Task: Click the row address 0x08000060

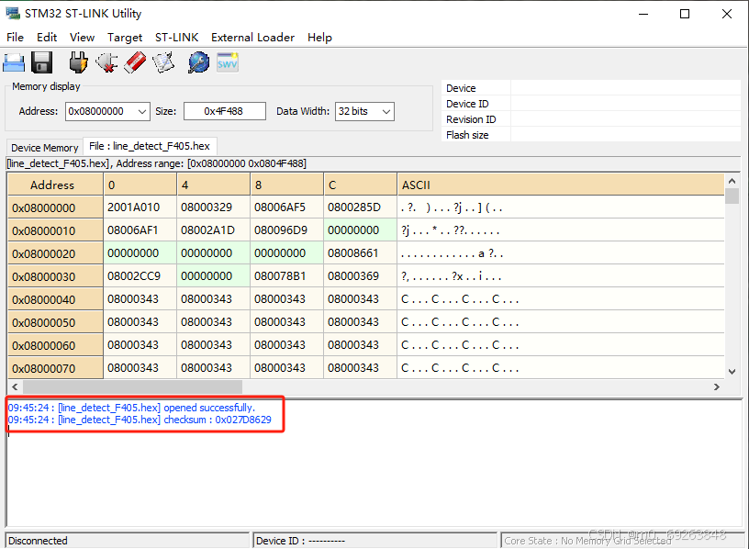Action: 55,345
